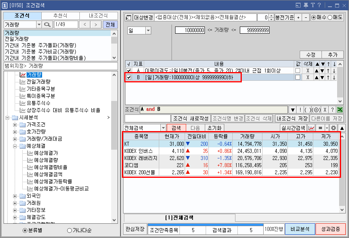Click the (⊗) remove-parentheses button
349x238 pixels.
tap(316, 110)
